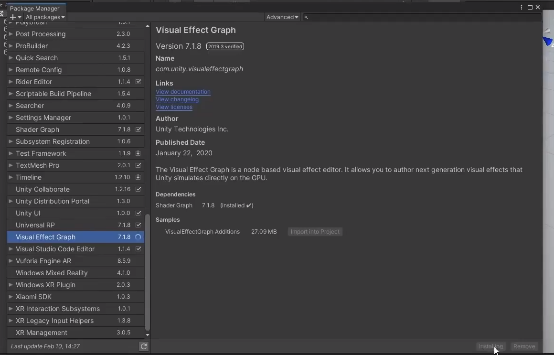Click the scroll down arrow in package list

[148, 335]
